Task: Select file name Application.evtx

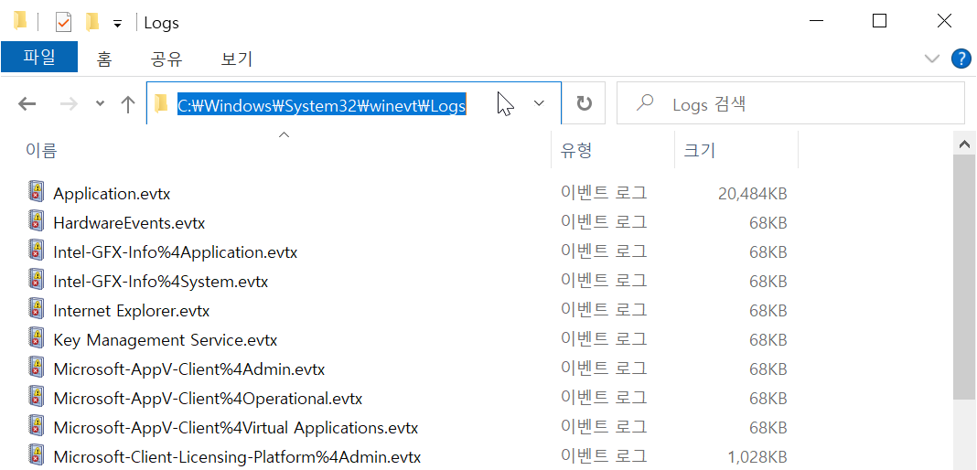Action: [x=112, y=194]
